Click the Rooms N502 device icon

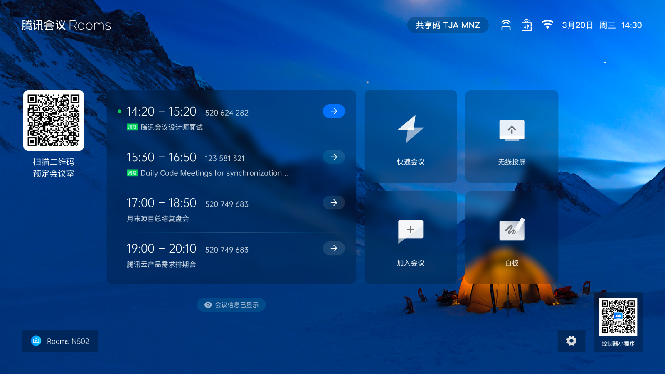(36, 341)
